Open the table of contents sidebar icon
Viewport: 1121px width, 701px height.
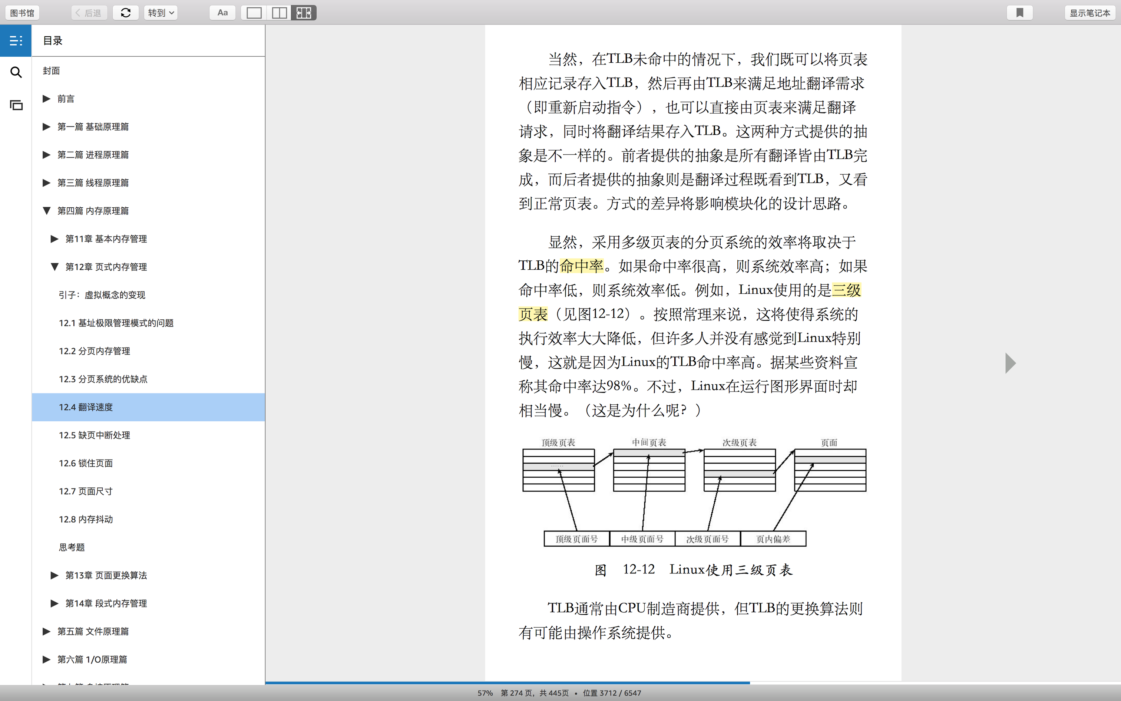[x=16, y=41]
